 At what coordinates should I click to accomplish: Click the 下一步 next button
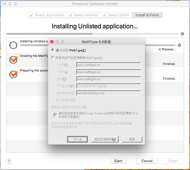77,139
